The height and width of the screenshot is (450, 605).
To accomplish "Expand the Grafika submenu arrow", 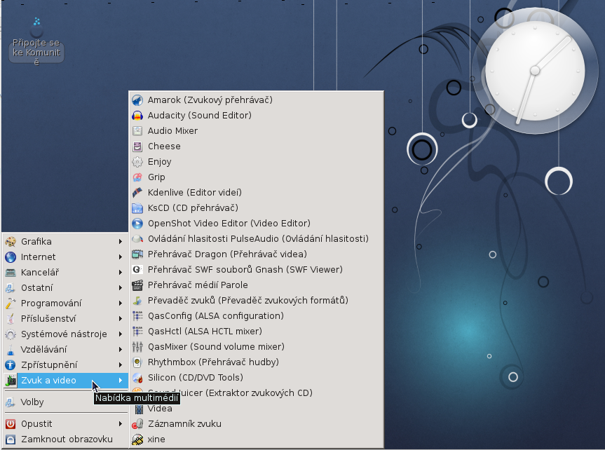I will tap(121, 242).
